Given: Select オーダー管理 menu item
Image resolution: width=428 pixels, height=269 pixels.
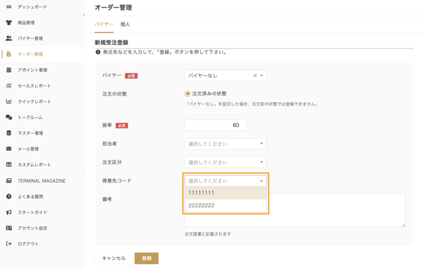Looking at the screenshot, I should (30, 54).
